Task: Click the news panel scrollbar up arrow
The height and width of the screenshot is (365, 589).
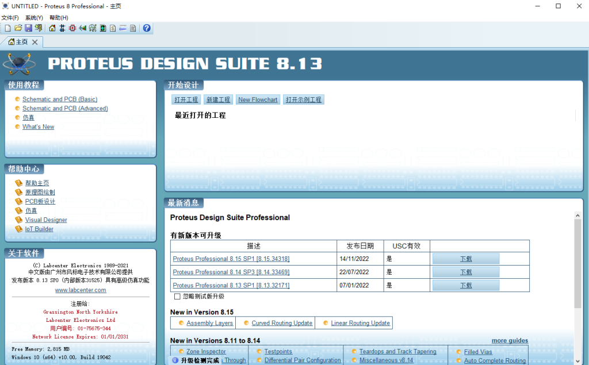Action: click(x=577, y=215)
